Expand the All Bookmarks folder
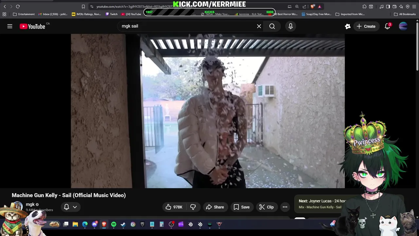 click(x=405, y=14)
